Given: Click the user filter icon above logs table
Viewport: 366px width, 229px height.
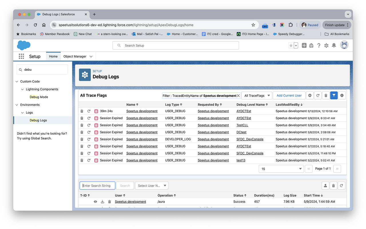Looking at the screenshot, I should [x=325, y=185].
